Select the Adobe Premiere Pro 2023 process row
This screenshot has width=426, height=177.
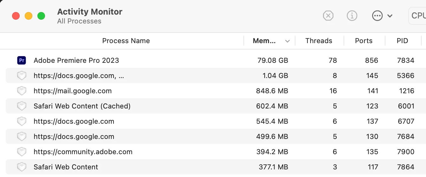76,60
